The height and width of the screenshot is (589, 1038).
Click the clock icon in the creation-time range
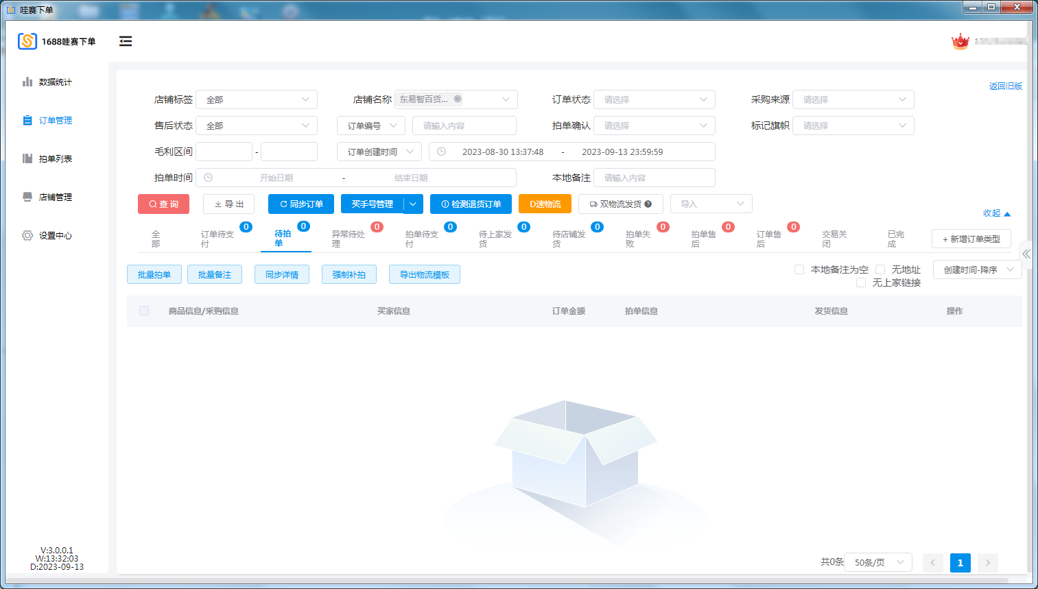click(442, 152)
